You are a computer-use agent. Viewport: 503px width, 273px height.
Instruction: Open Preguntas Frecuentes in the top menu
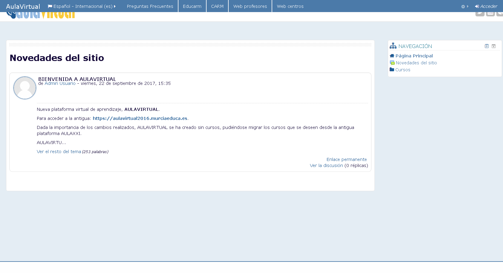[150, 6]
